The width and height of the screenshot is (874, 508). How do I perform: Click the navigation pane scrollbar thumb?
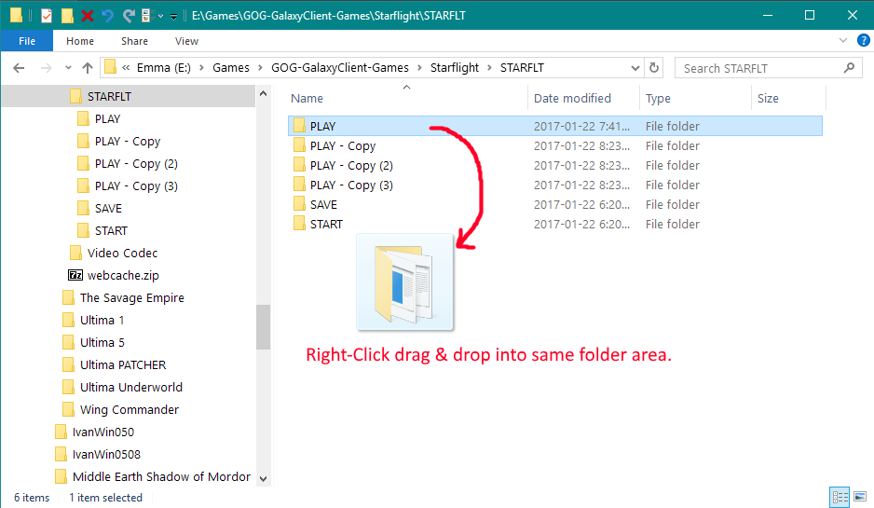(x=263, y=327)
